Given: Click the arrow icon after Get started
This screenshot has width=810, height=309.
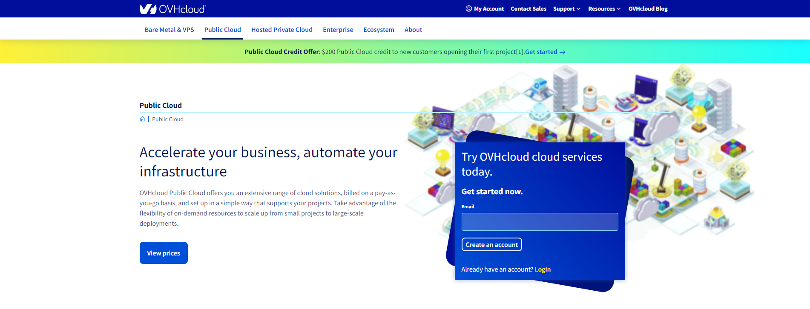Looking at the screenshot, I should (563, 52).
